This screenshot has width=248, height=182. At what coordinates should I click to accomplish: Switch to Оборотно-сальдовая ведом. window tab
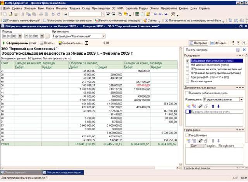(63, 173)
